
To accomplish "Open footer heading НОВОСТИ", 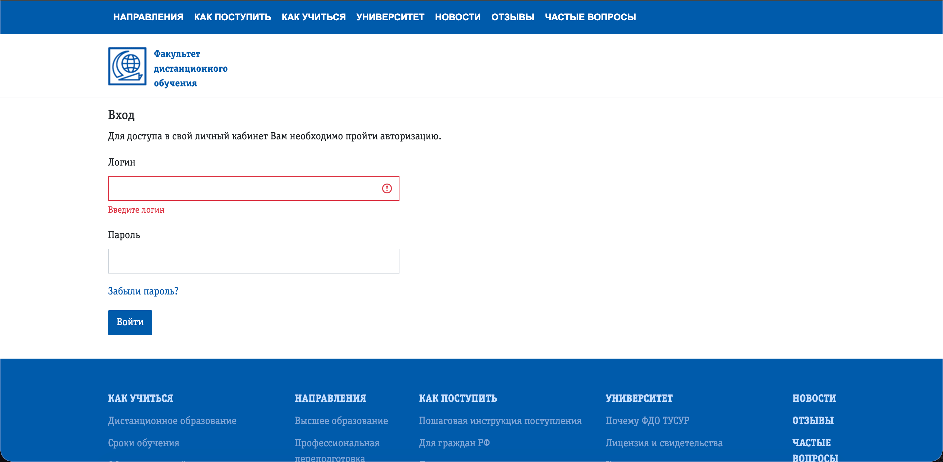I will click(814, 398).
